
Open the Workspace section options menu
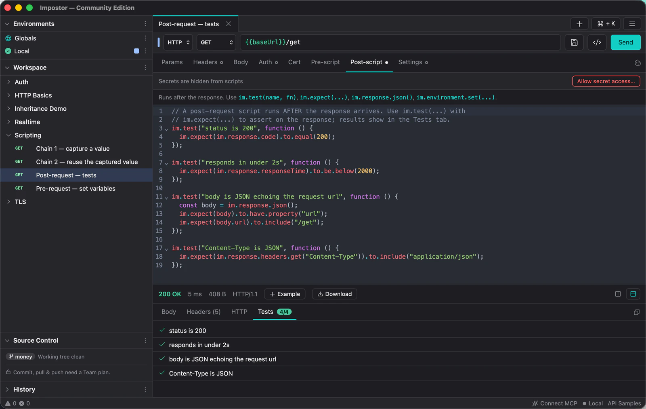[x=145, y=67]
